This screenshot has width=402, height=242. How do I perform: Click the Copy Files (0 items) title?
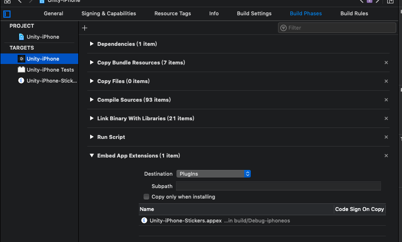(124, 81)
